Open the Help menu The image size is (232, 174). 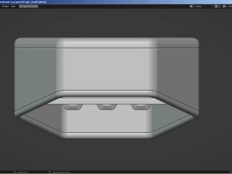pyautogui.click(x=13, y=6)
